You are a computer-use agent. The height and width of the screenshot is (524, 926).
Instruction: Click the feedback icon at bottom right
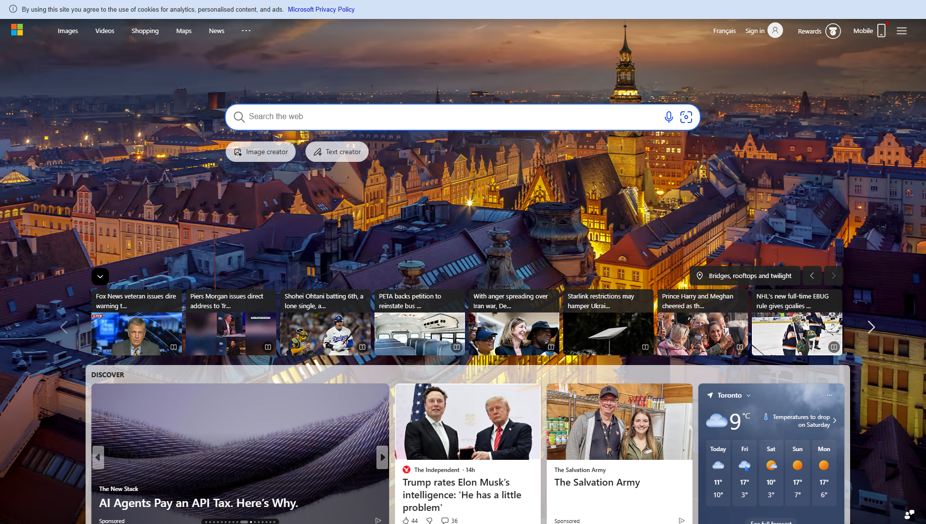pos(909,514)
